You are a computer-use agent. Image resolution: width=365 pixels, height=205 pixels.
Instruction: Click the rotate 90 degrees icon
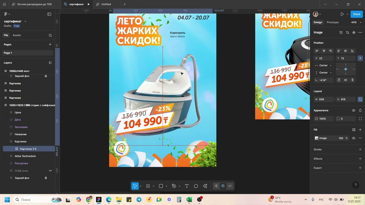339,80
